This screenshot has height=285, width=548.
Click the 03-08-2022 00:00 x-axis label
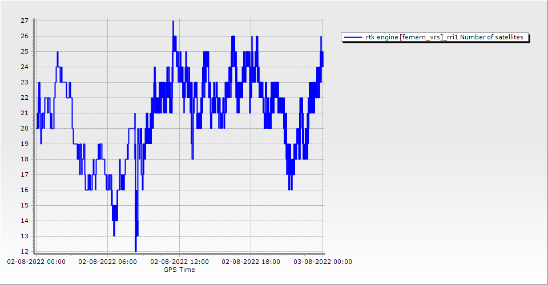coord(323,262)
